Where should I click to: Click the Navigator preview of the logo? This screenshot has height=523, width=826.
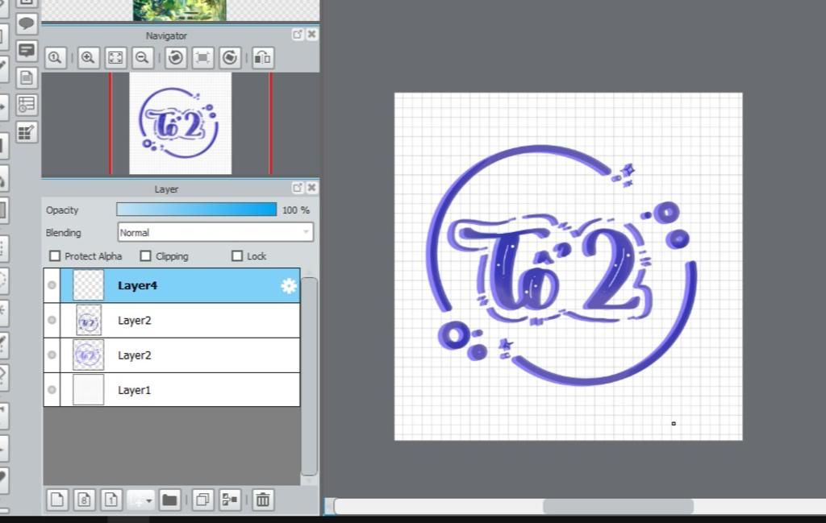(180, 123)
